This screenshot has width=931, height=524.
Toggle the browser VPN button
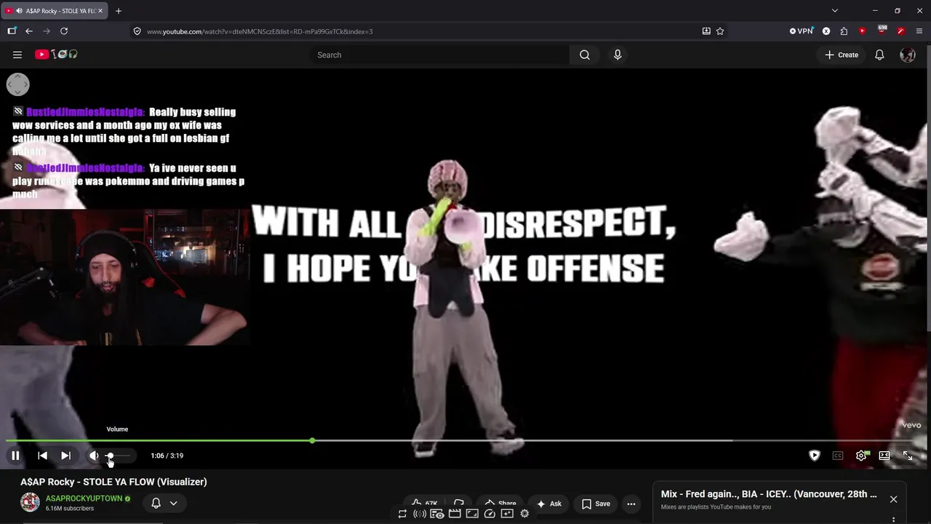[x=802, y=31]
